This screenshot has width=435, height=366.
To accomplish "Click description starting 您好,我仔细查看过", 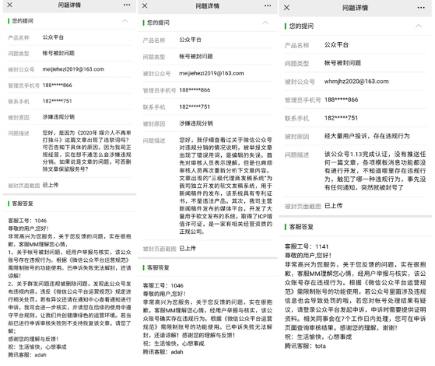I will pos(226,186).
